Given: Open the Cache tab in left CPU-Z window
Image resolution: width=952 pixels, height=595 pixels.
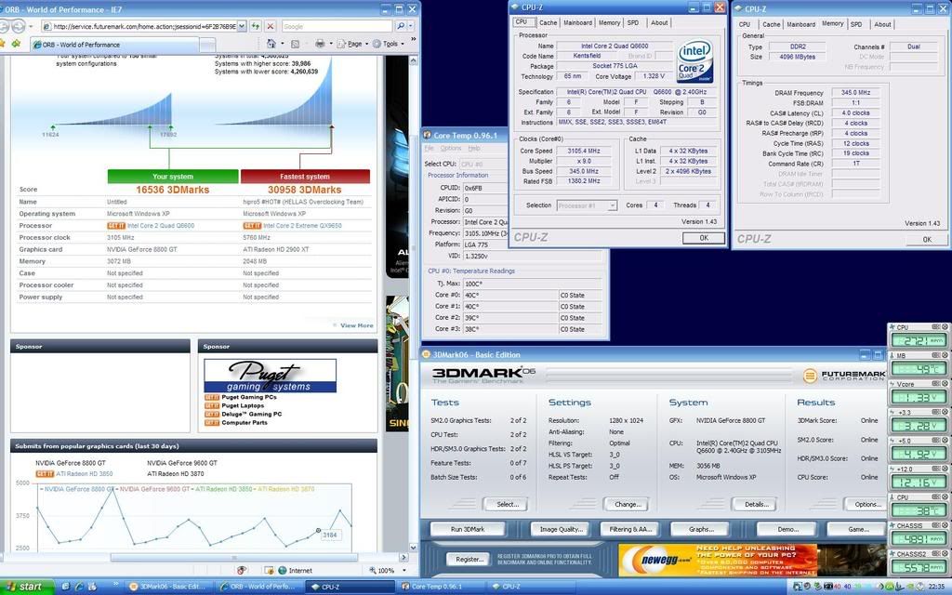Looking at the screenshot, I should click(x=548, y=22).
